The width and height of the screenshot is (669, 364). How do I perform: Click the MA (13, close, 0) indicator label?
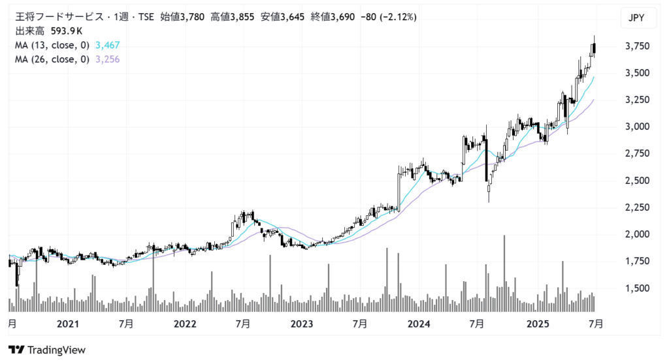[52, 45]
